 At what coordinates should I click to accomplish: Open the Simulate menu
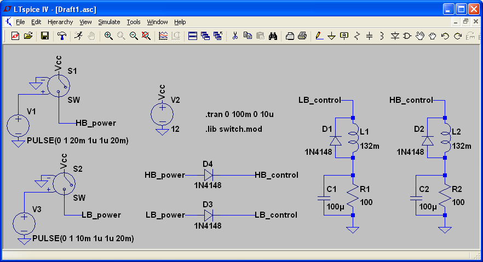[x=109, y=22]
